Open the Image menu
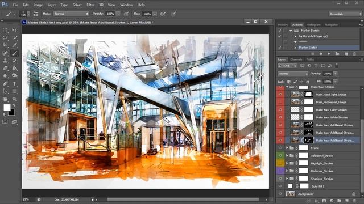This screenshot has width=364, height=204. coord(38,5)
